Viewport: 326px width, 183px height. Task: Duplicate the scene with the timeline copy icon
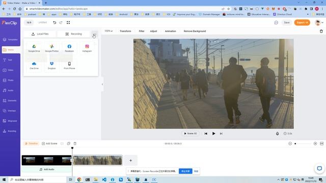pyautogui.click(x=69, y=143)
